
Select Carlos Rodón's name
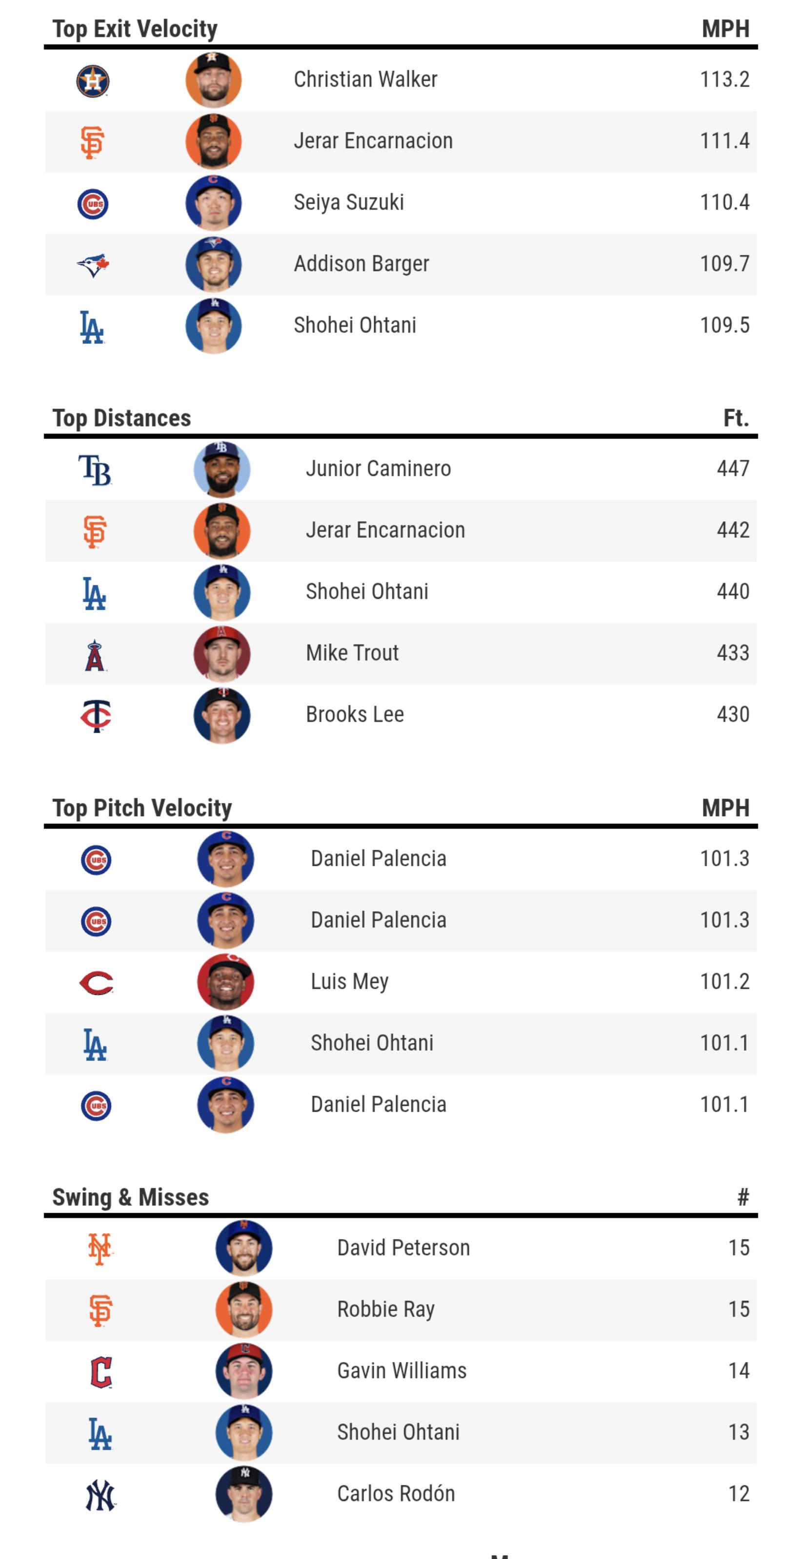396,1494
